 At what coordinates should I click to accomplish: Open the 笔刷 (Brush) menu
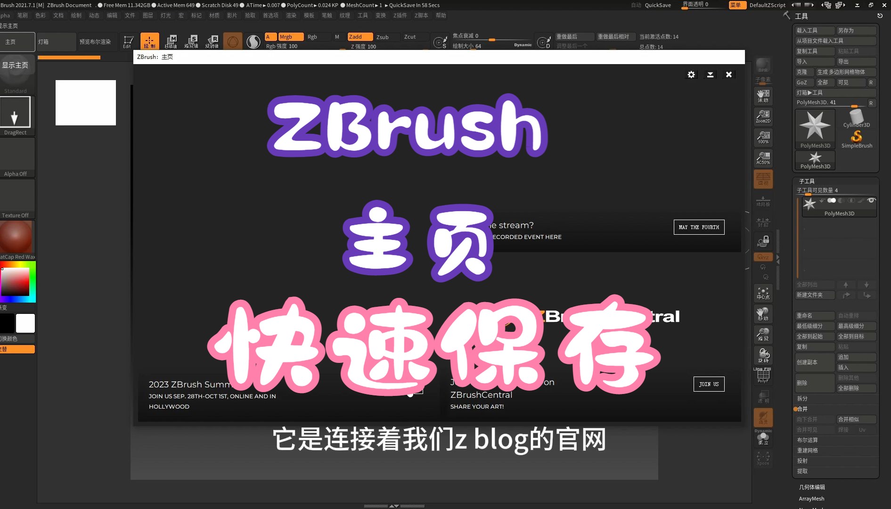(x=23, y=16)
